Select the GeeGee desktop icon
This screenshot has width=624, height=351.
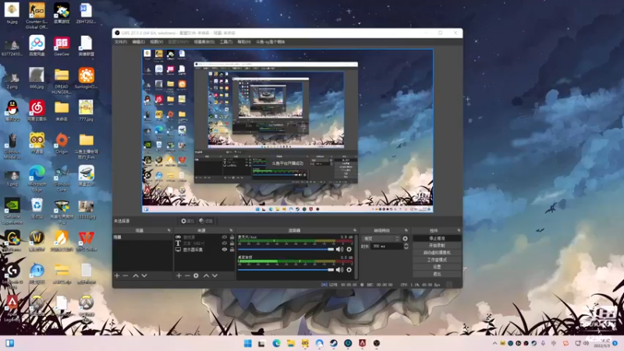62,46
